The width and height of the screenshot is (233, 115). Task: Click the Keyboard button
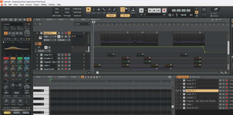pyautogui.click(x=77, y=16)
